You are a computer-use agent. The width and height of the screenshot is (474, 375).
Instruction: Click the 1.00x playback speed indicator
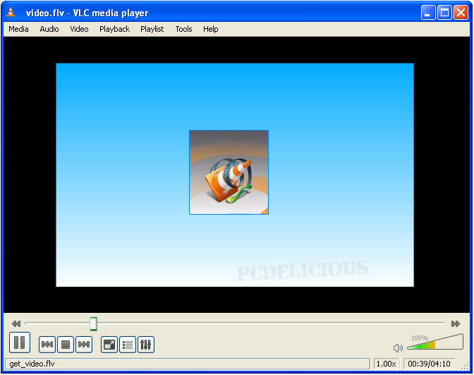point(385,364)
